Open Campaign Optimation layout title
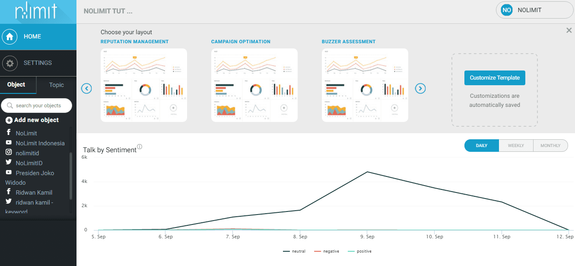Image resolution: width=575 pixels, height=266 pixels. (x=241, y=42)
